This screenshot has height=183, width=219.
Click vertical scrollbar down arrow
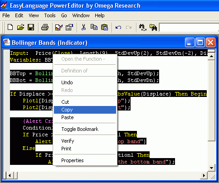211,168
